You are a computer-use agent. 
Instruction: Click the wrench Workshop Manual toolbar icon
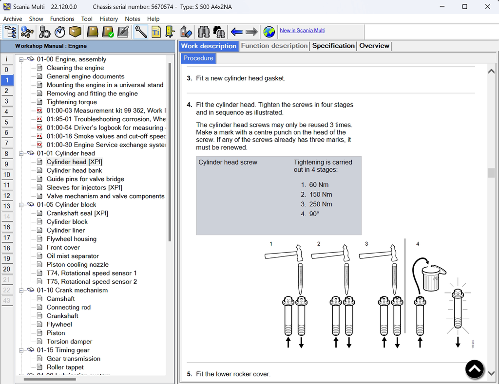tap(141, 32)
